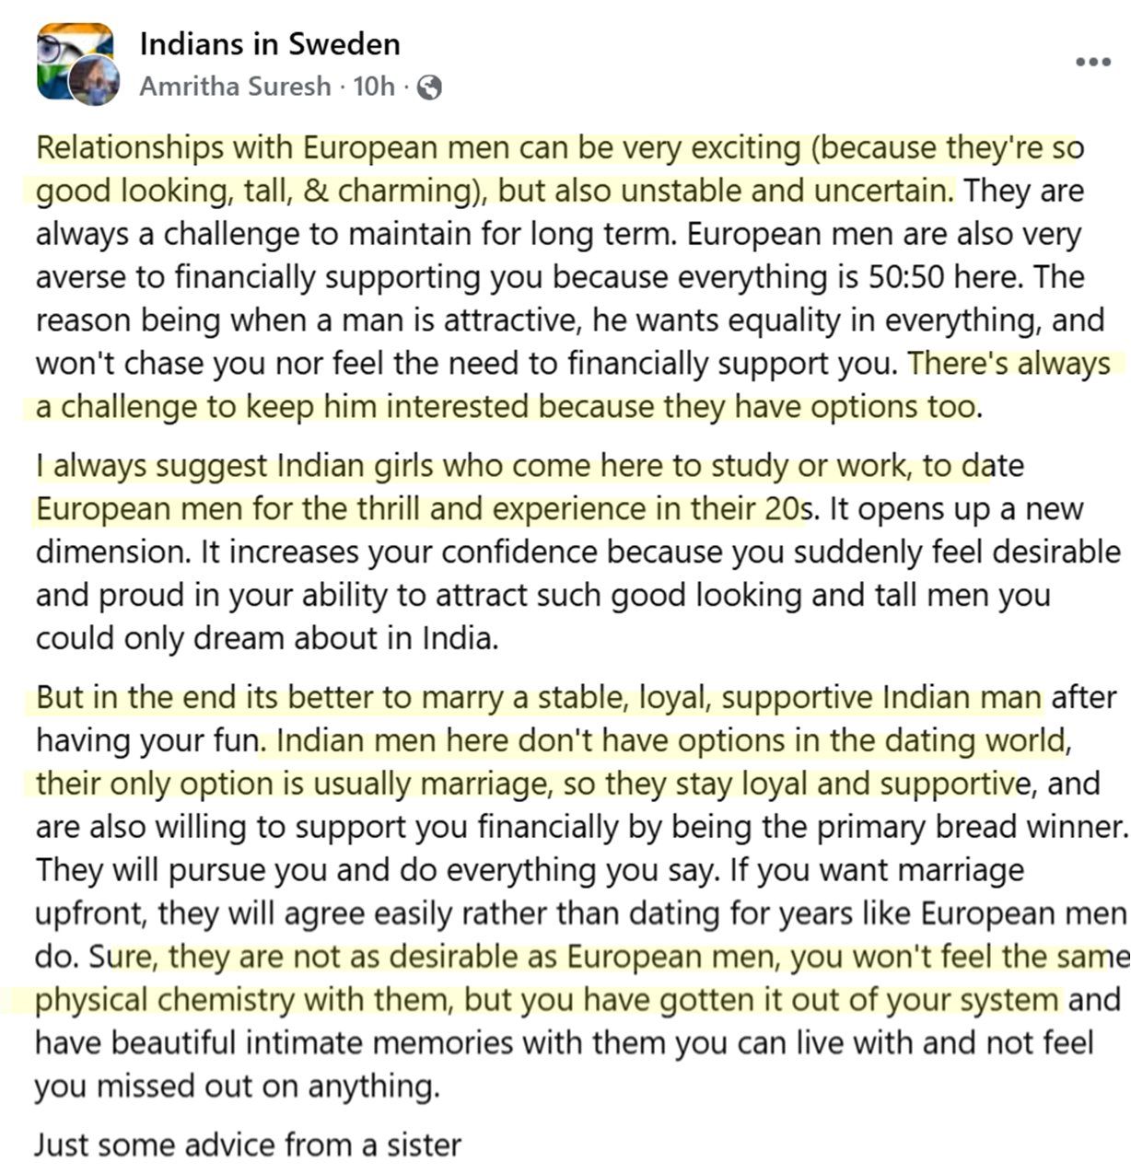The image size is (1131, 1174).
Task: Open the three-dots post options menu
Action: coord(1092,63)
